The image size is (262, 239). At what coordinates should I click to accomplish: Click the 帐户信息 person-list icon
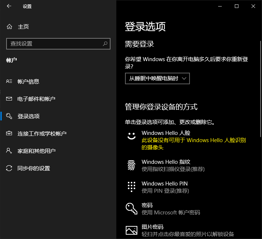(9, 81)
